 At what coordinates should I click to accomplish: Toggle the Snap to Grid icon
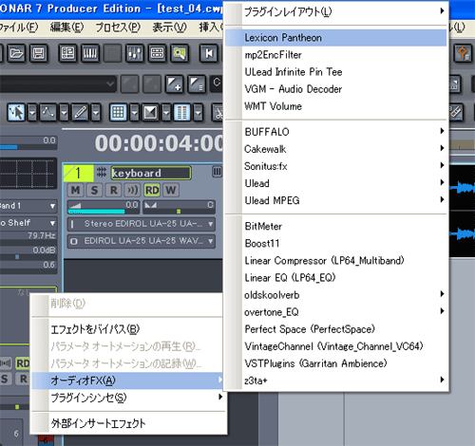119,112
